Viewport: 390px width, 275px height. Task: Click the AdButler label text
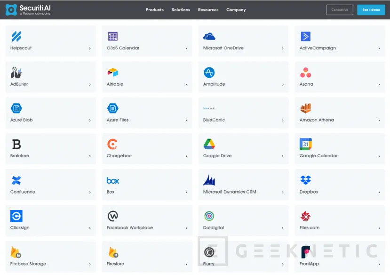pos(19,84)
